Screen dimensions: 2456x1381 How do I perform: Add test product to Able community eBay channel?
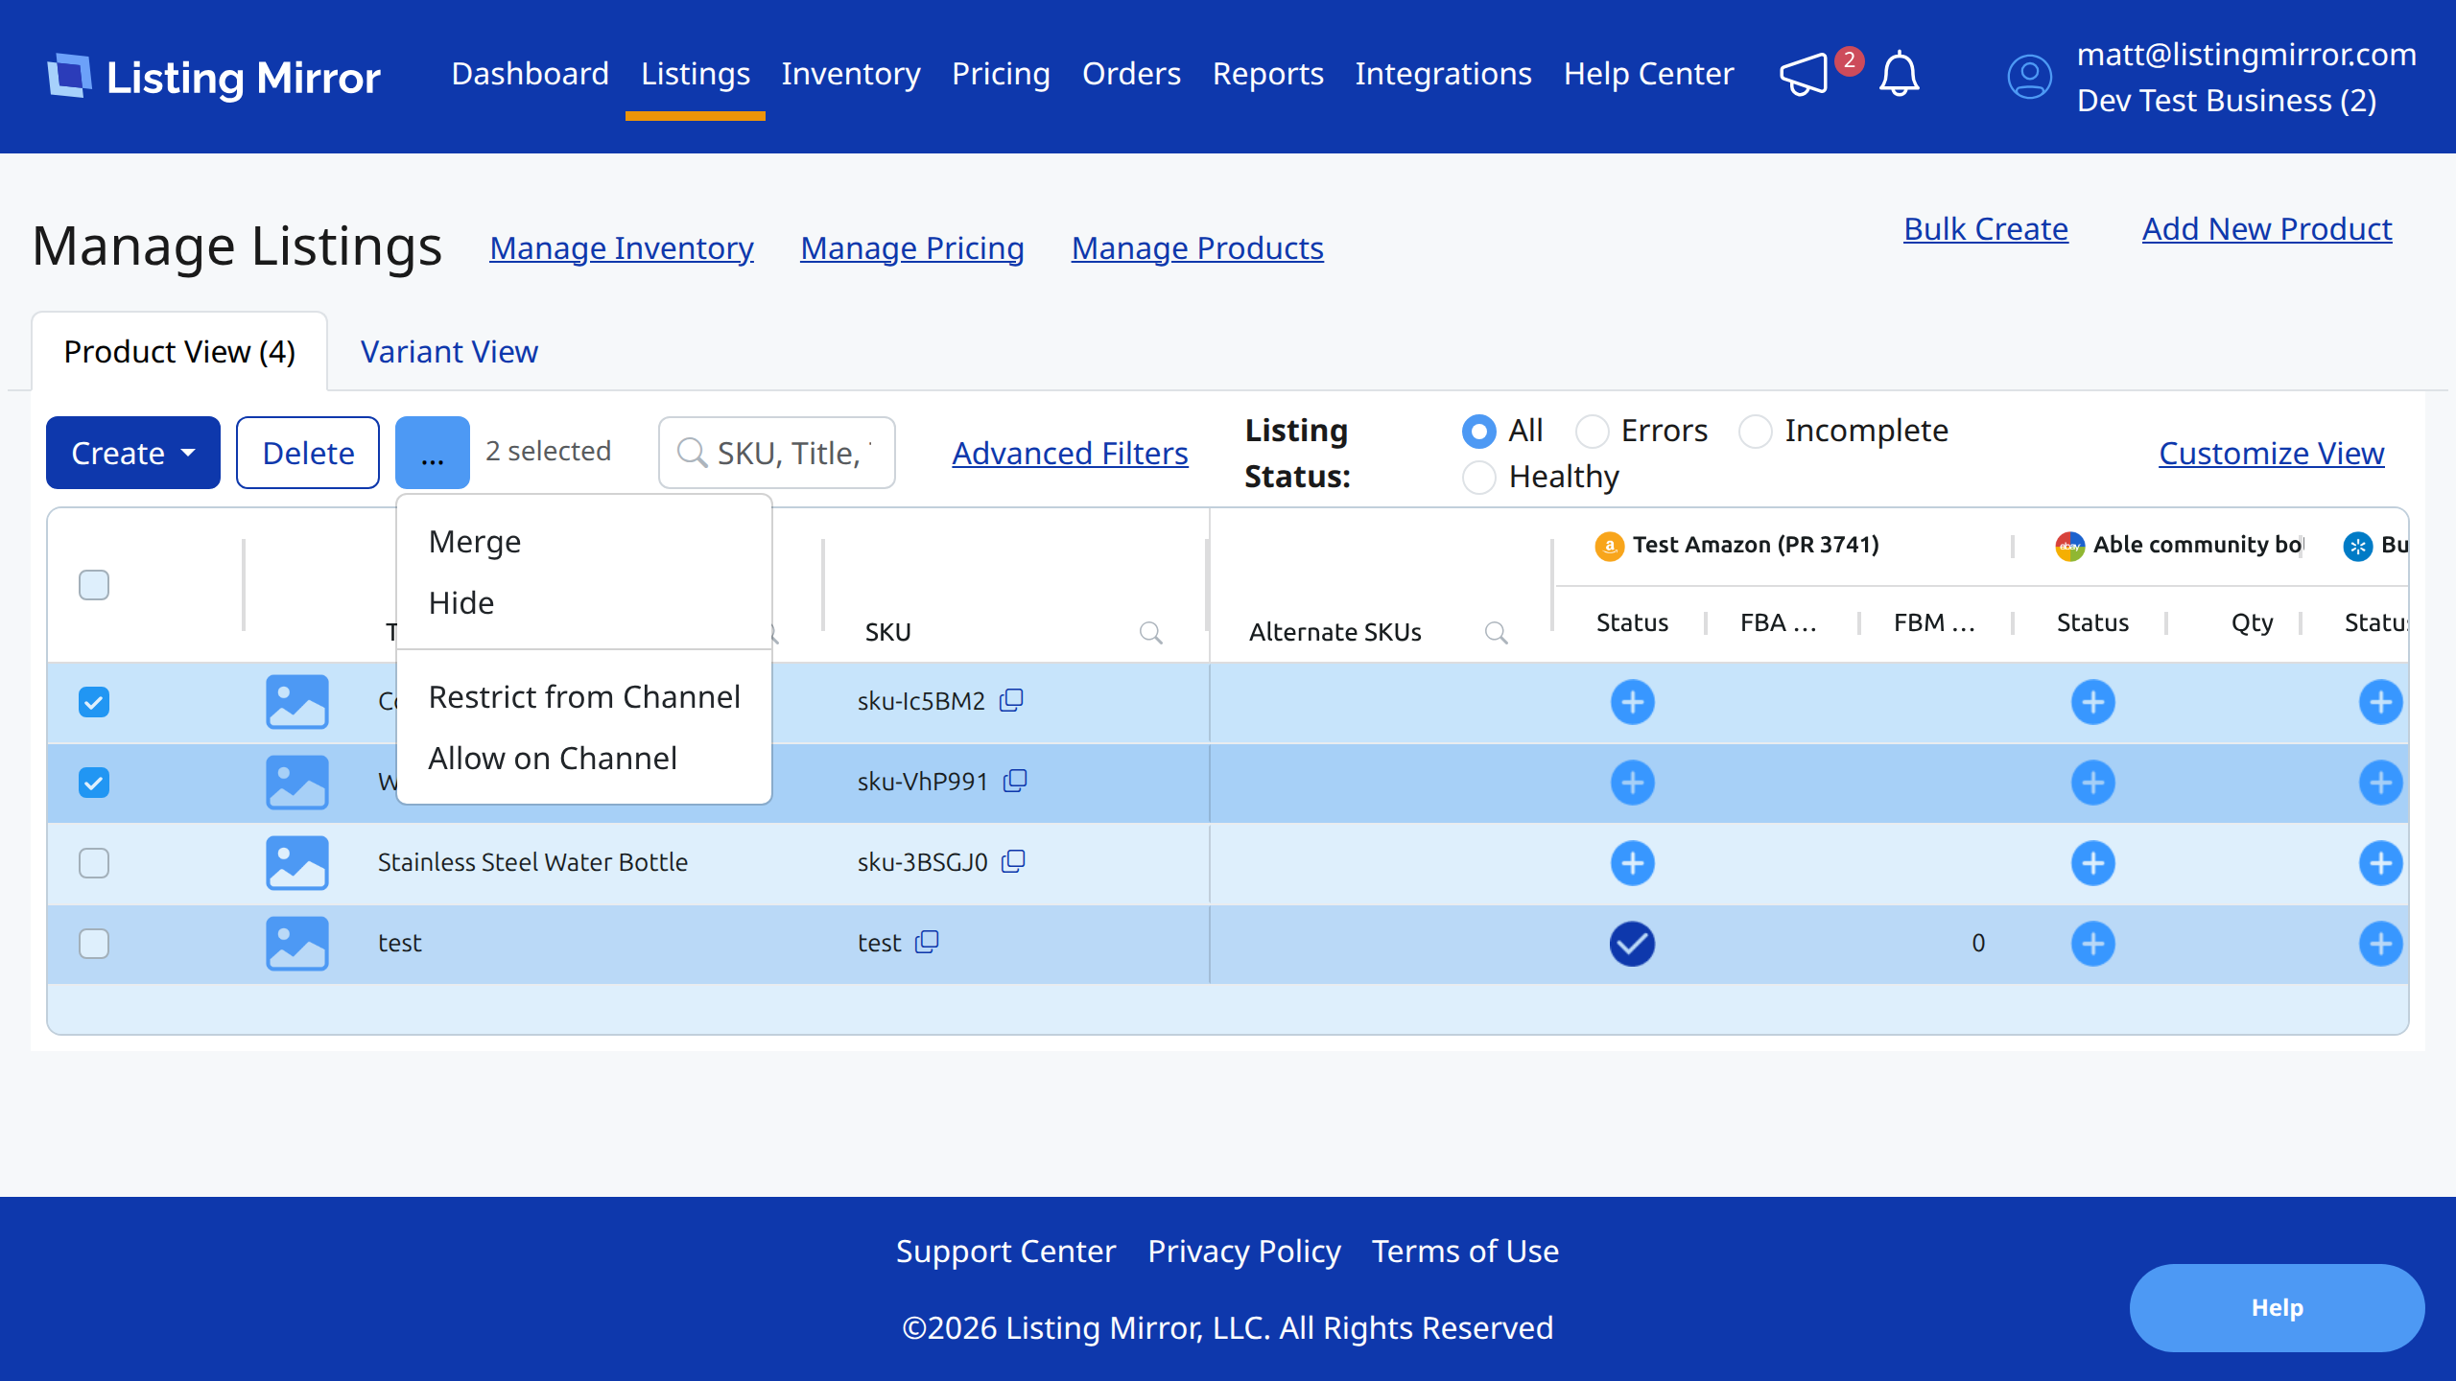point(2092,944)
